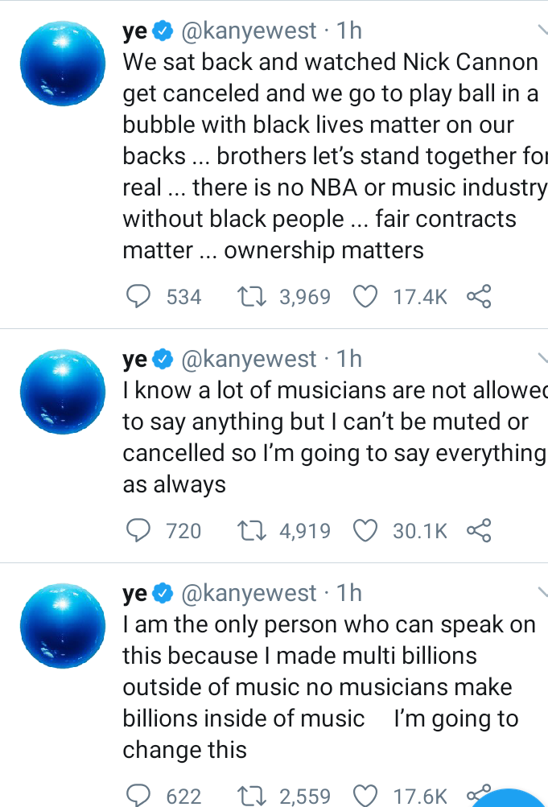Like the tweet about fair contracts

(x=366, y=297)
